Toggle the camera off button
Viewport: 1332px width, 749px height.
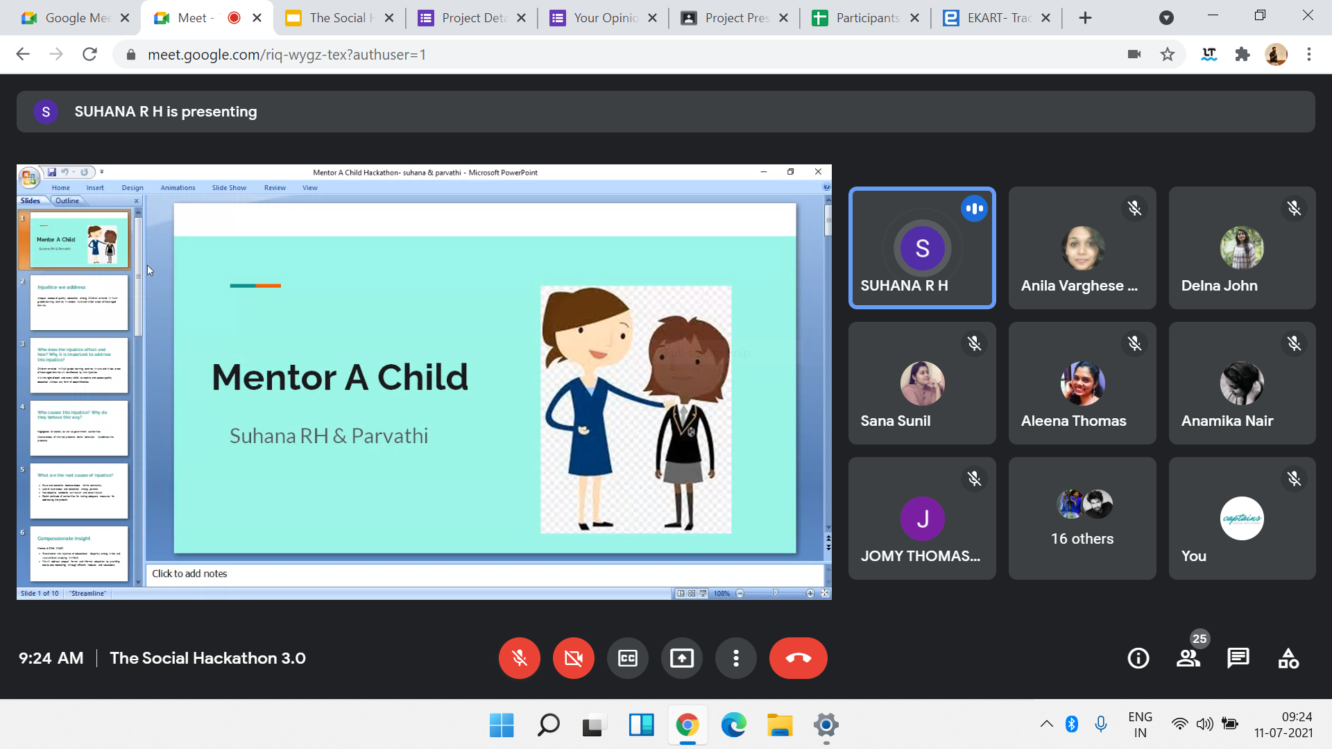click(573, 658)
